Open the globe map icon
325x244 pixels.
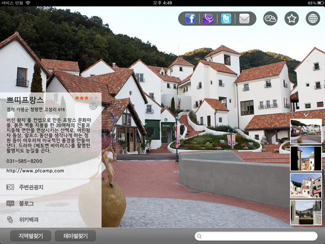click(x=313, y=19)
